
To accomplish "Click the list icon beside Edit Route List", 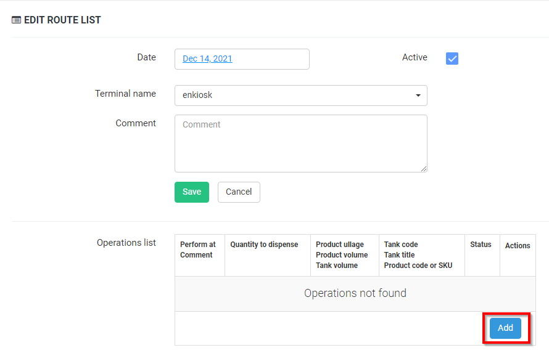I will [x=16, y=20].
